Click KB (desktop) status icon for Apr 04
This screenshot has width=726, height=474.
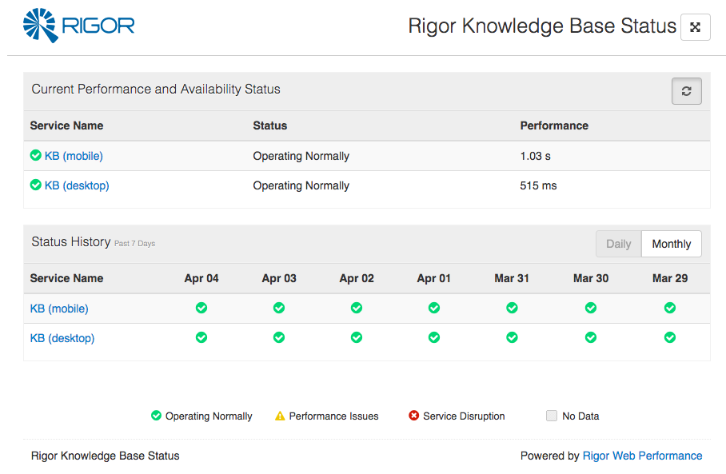[201, 337]
